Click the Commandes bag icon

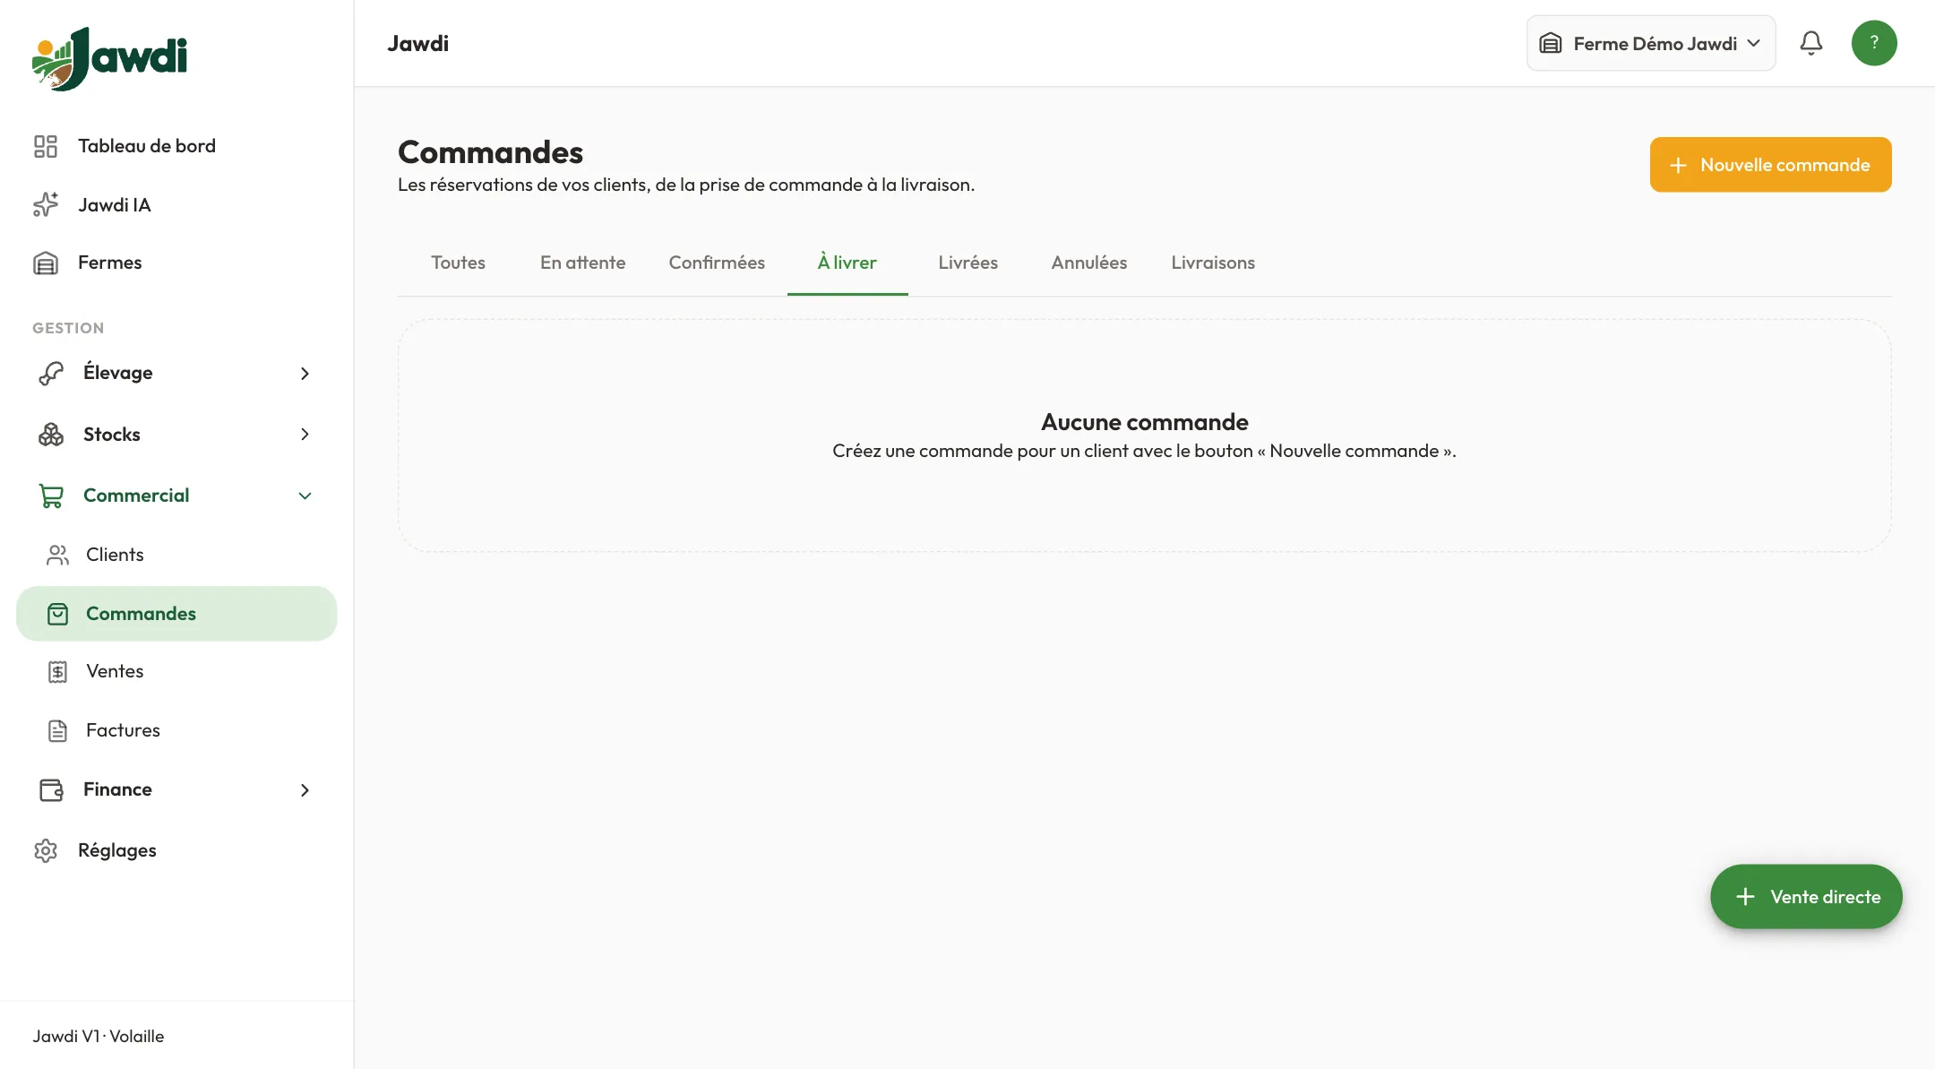(x=57, y=614)
